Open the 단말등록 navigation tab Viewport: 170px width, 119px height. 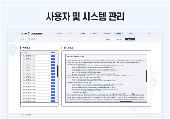(x=83, y=34)
